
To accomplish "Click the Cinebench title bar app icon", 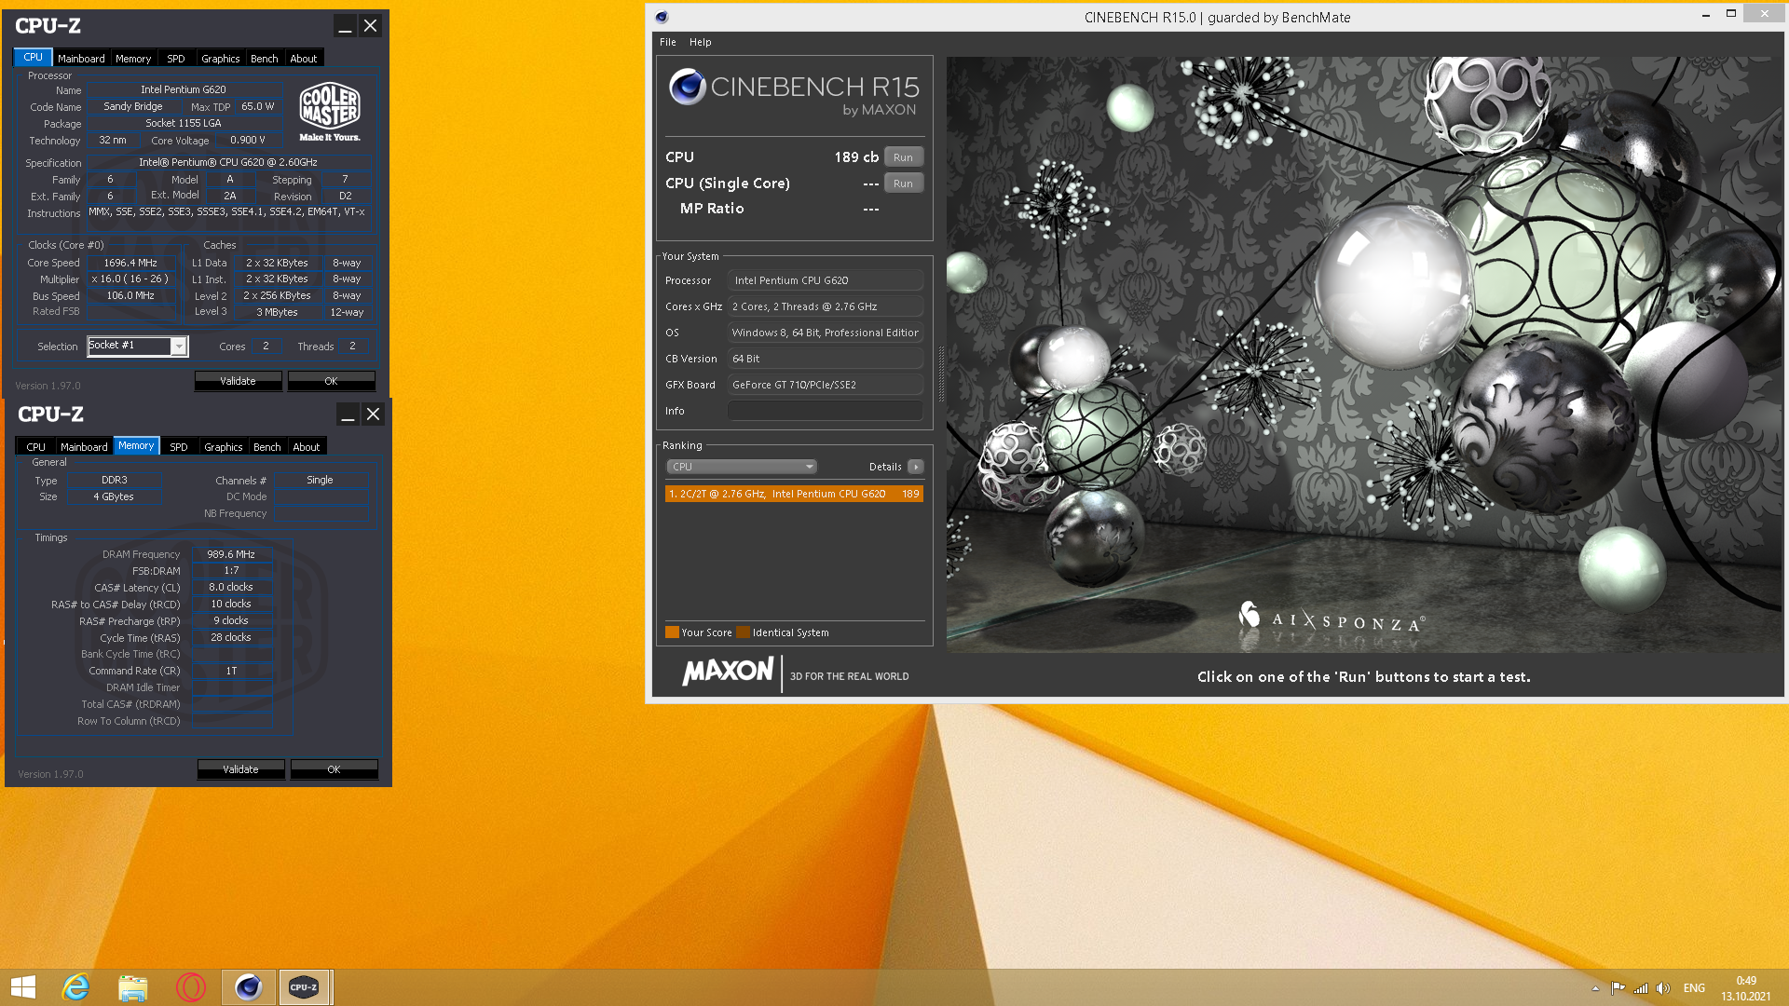I will 662,17.
